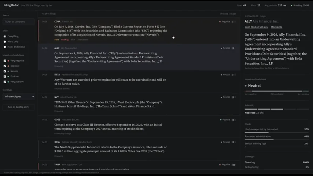Open the GOSS Gossamer Bio filing entry
Screen dimensions: 313x176
pos(139,126)
